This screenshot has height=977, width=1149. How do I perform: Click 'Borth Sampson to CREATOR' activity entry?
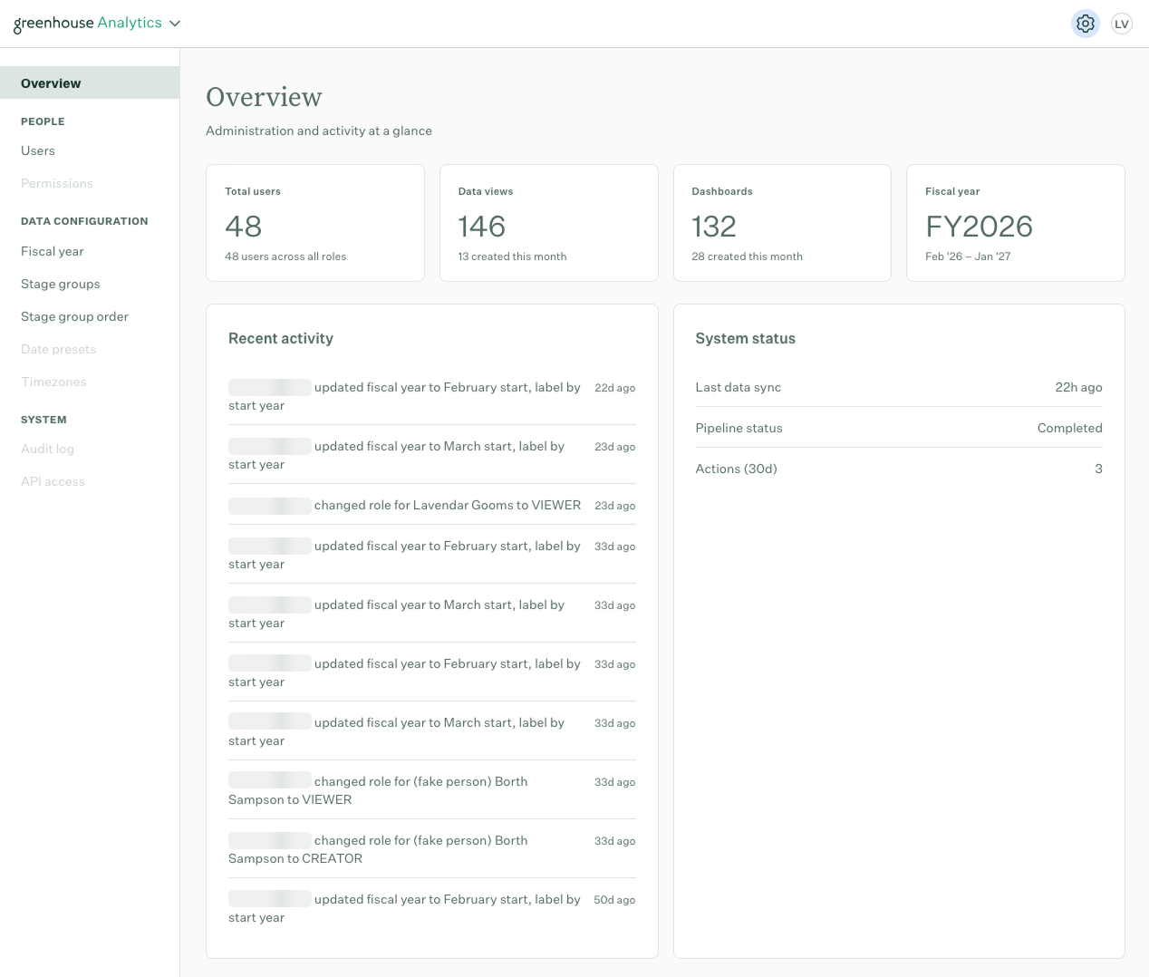click(x=431, y=849)
